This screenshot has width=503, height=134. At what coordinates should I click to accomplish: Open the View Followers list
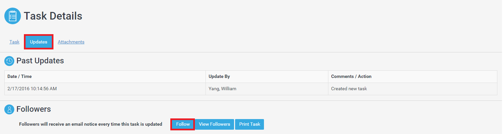(x=214, y=124)
